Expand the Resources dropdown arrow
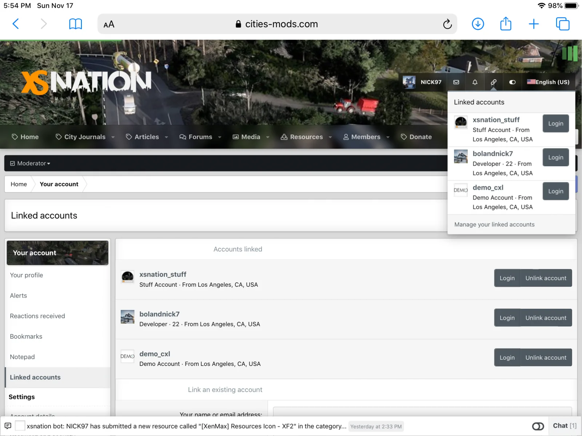582x436 pixels. 330,137
